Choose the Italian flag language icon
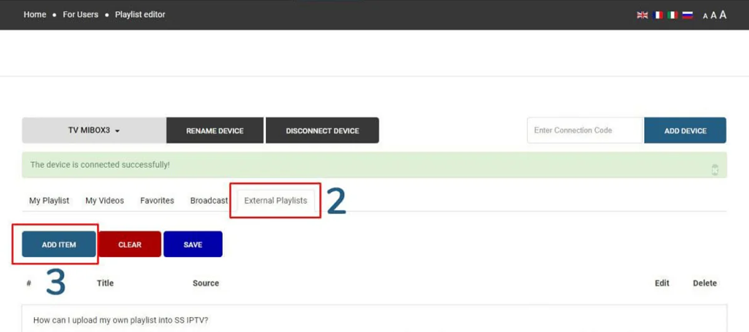749x332 pixels. [x=673, y=15]
